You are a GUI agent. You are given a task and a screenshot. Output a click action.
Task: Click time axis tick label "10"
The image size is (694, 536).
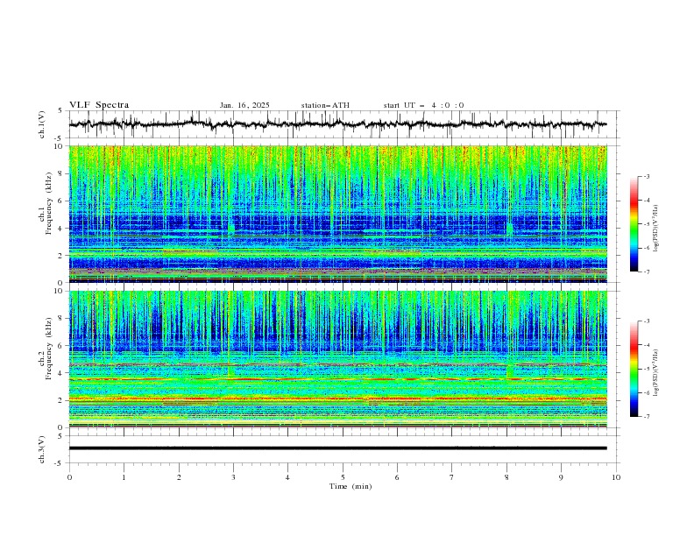tap(616, 477)
